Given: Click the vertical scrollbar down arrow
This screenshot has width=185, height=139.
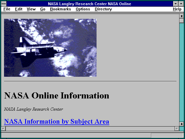Looking at the screenshot, I should tap(182, 124).
